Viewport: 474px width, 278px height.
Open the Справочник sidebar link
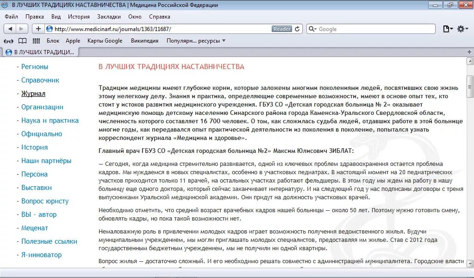40,80
